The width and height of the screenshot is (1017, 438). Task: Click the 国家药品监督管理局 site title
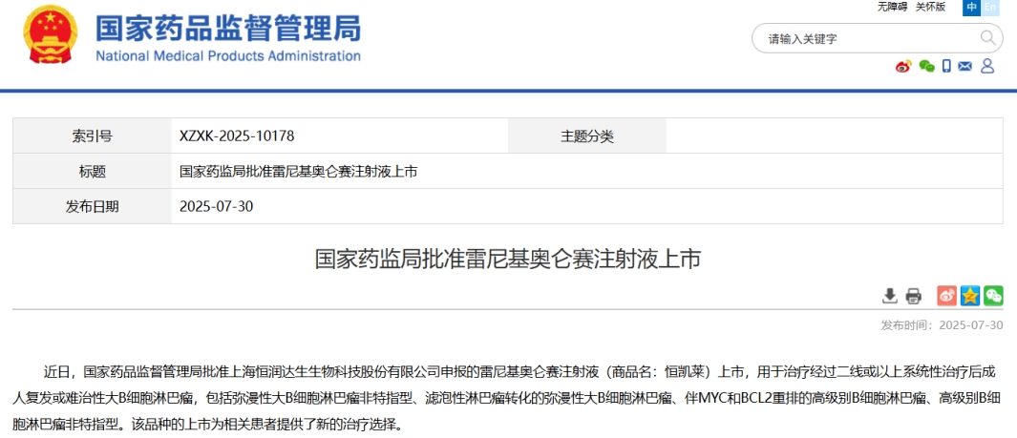click(x=227, y=30)
